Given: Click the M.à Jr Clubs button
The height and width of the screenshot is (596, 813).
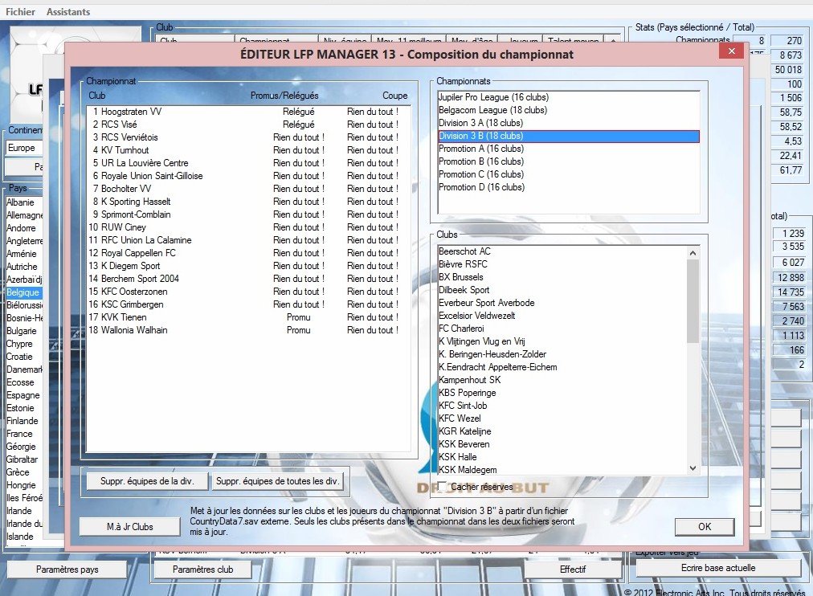Looking at the screenshot, I should coord(129,527).
